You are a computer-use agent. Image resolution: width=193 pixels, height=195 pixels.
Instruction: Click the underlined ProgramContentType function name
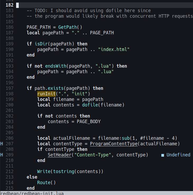pyautogui.click(x=114, y=144)
